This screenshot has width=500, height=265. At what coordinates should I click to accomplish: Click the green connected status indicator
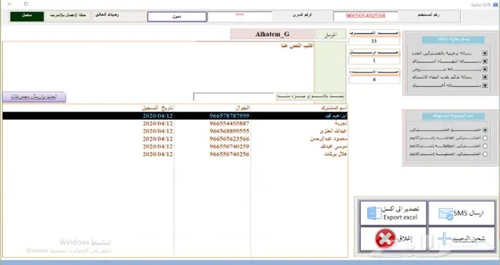[27, 16]
